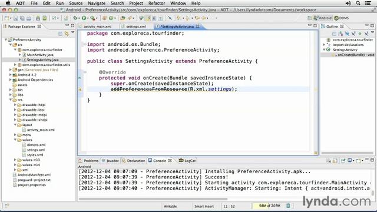377x212 pixels.
Task: Open the Project menu
Action: [136, 3]
